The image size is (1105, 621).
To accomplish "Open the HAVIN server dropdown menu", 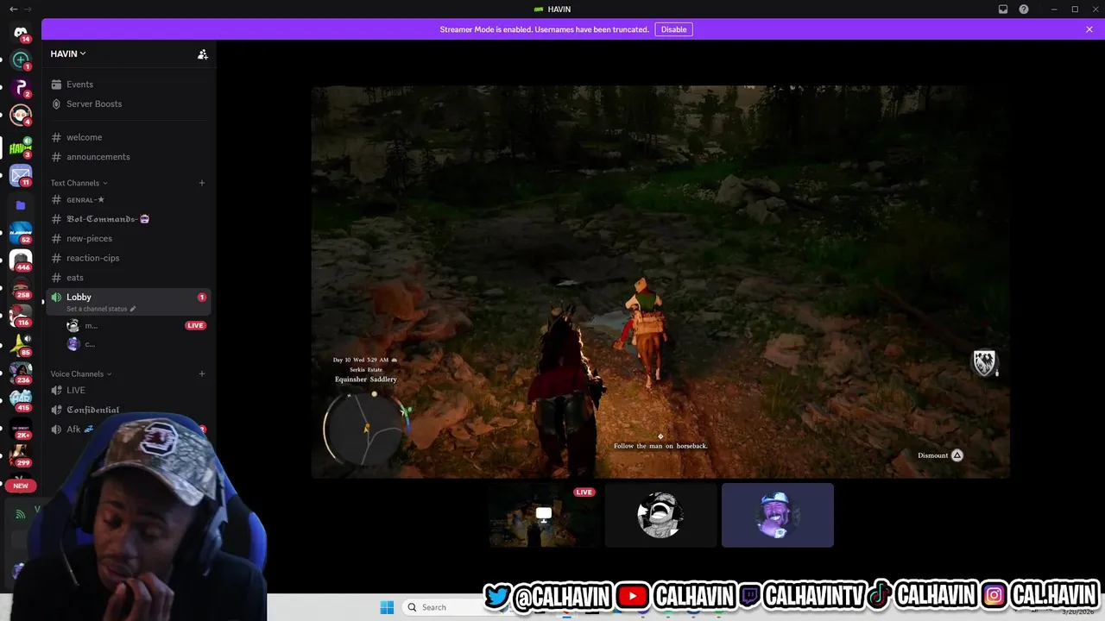I will pos(68,53).
